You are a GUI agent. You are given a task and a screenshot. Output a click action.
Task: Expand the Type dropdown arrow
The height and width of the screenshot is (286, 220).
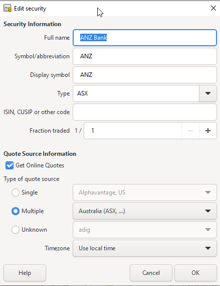[208, 93]
